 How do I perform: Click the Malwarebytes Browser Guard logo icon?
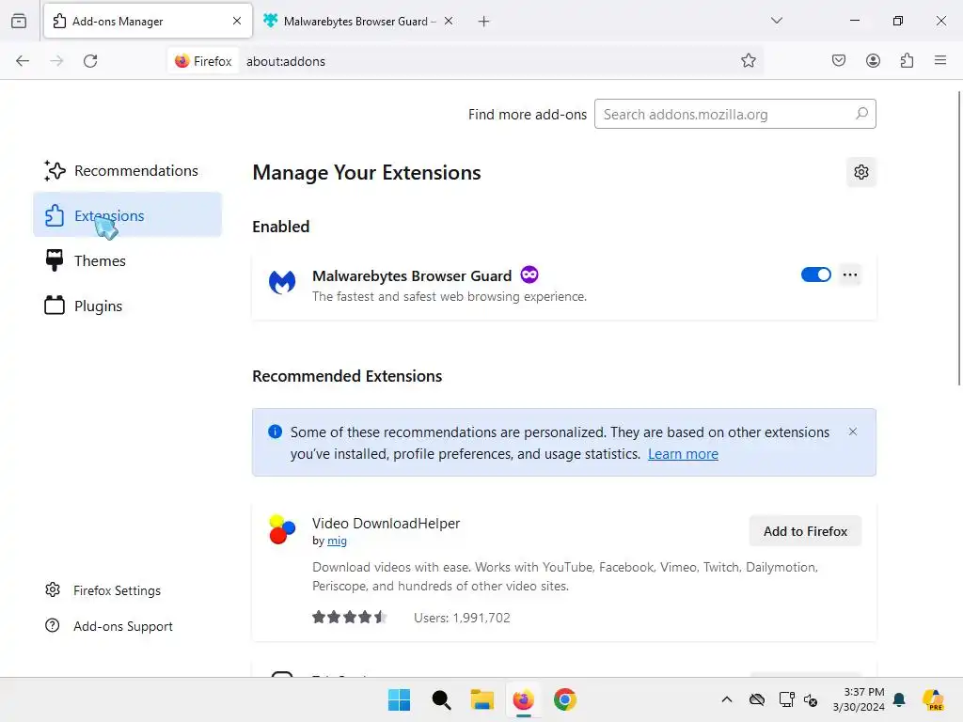point(282,282)
